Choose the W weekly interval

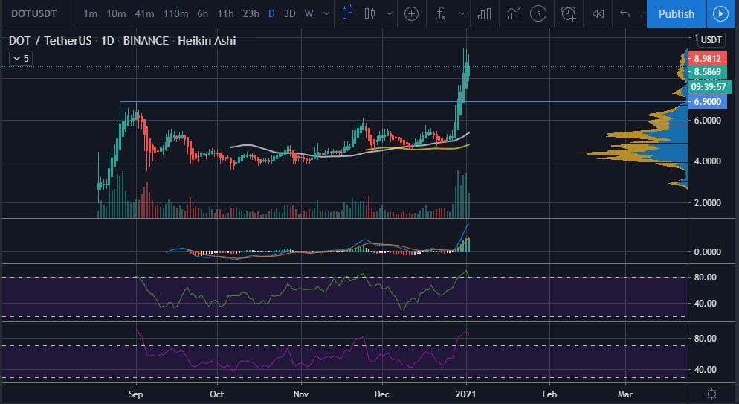309,13
